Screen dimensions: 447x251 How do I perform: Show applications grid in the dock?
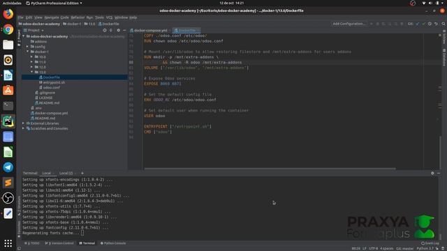pos(8,243)
